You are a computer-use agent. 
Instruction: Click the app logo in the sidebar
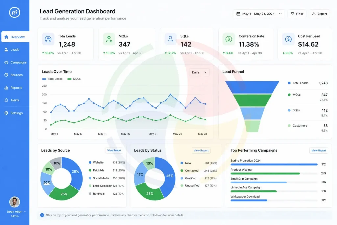[x=14, y=13]
